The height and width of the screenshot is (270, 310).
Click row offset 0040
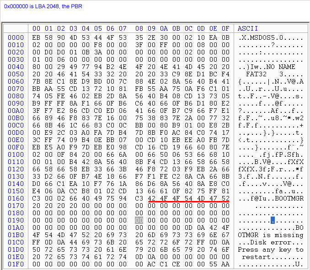coord(16,67)
